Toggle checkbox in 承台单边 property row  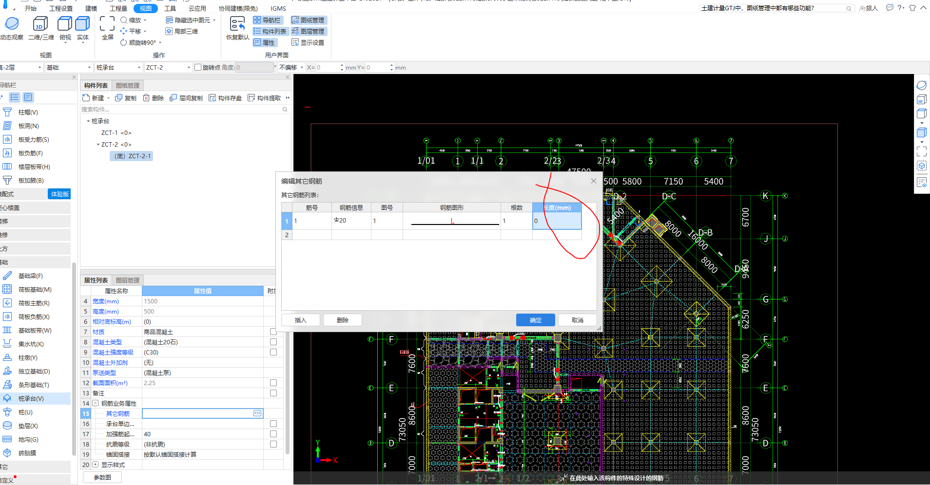point(273,424)
